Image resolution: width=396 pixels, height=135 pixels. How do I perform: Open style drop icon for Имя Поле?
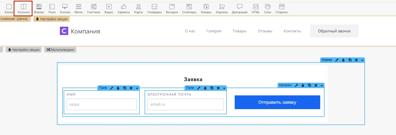click(x=118, y=88)
